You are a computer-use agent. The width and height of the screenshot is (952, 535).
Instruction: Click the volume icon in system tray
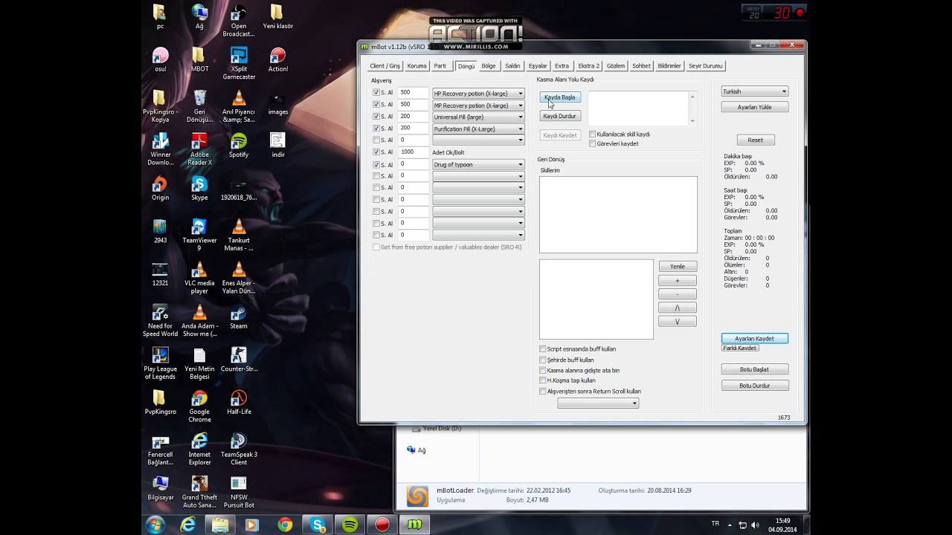coord(756,525)
